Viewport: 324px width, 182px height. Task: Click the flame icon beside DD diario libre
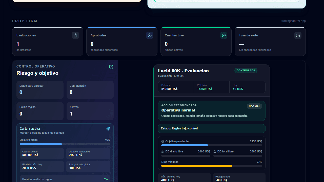(163, 151)
